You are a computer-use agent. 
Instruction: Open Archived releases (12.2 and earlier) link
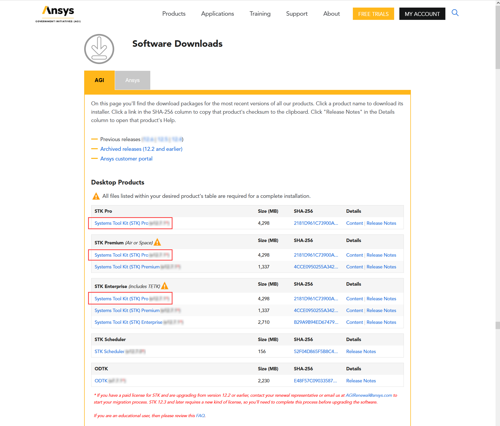click(x=141, y=149)
